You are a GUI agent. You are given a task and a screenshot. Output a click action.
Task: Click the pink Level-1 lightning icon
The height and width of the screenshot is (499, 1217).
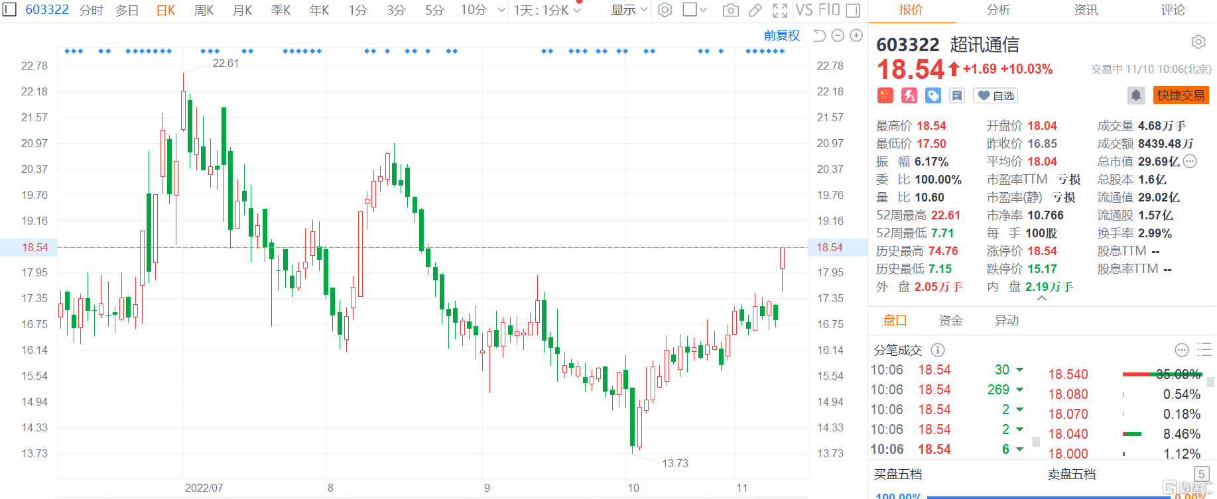[x=909, y=95]
